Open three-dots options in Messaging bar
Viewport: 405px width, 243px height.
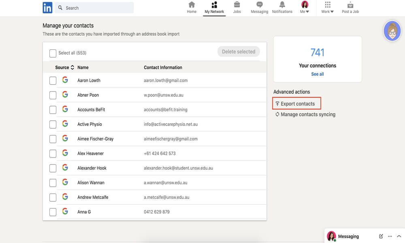pyautogui.click(x=390, y=236)
